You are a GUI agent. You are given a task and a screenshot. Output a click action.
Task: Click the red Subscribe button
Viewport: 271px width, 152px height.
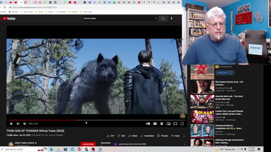coord(88,144)
